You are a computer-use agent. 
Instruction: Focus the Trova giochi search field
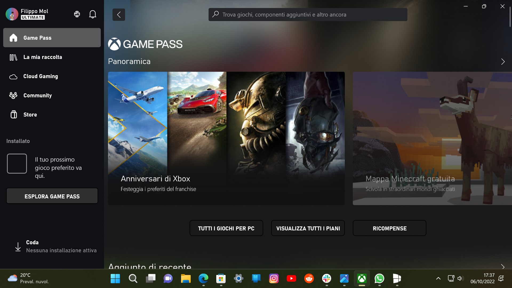(308, 15)
